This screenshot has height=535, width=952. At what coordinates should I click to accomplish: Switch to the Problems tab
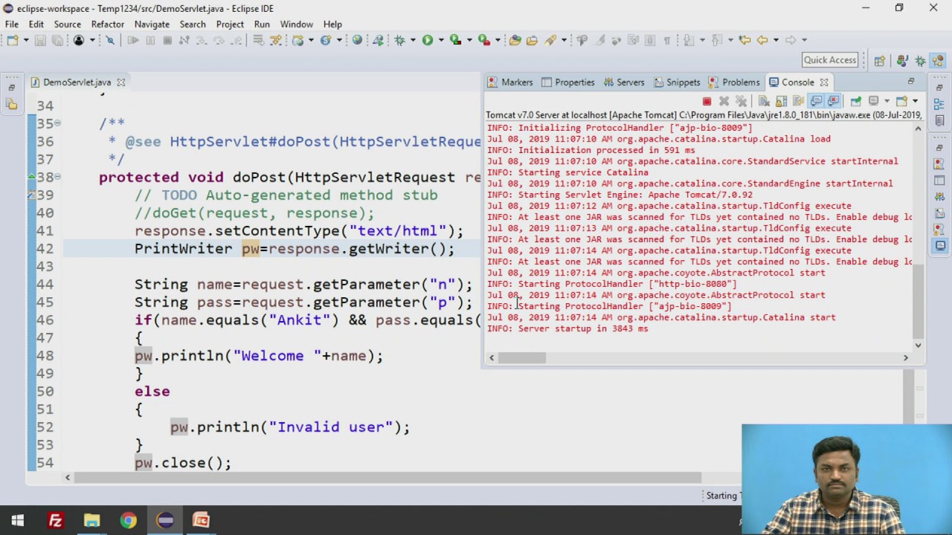[734, 82]
